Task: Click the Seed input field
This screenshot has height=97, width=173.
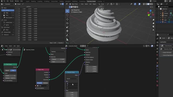Action: (58, 62)
